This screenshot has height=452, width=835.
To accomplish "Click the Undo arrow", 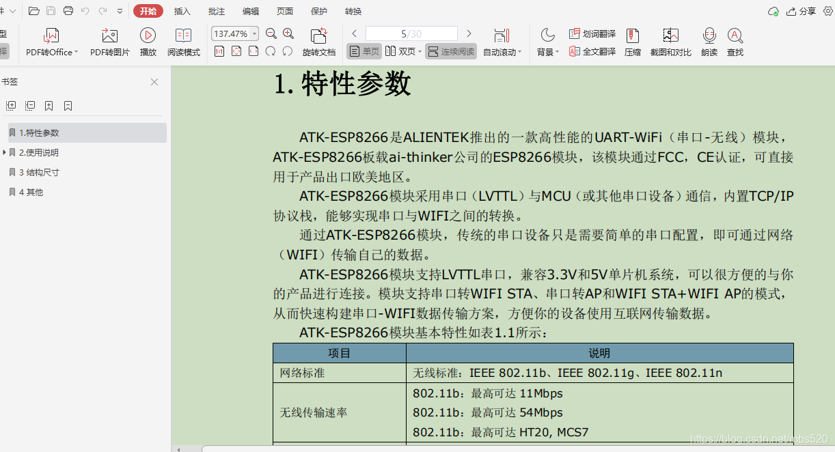I will point(85,11).
